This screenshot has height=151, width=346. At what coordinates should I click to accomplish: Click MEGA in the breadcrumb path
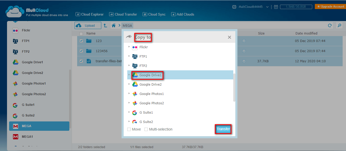pos(127,25)
